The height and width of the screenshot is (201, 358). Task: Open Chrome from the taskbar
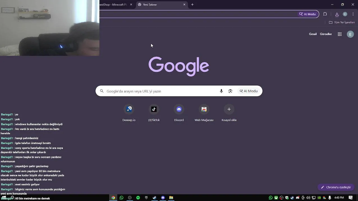tap(113, 198)
